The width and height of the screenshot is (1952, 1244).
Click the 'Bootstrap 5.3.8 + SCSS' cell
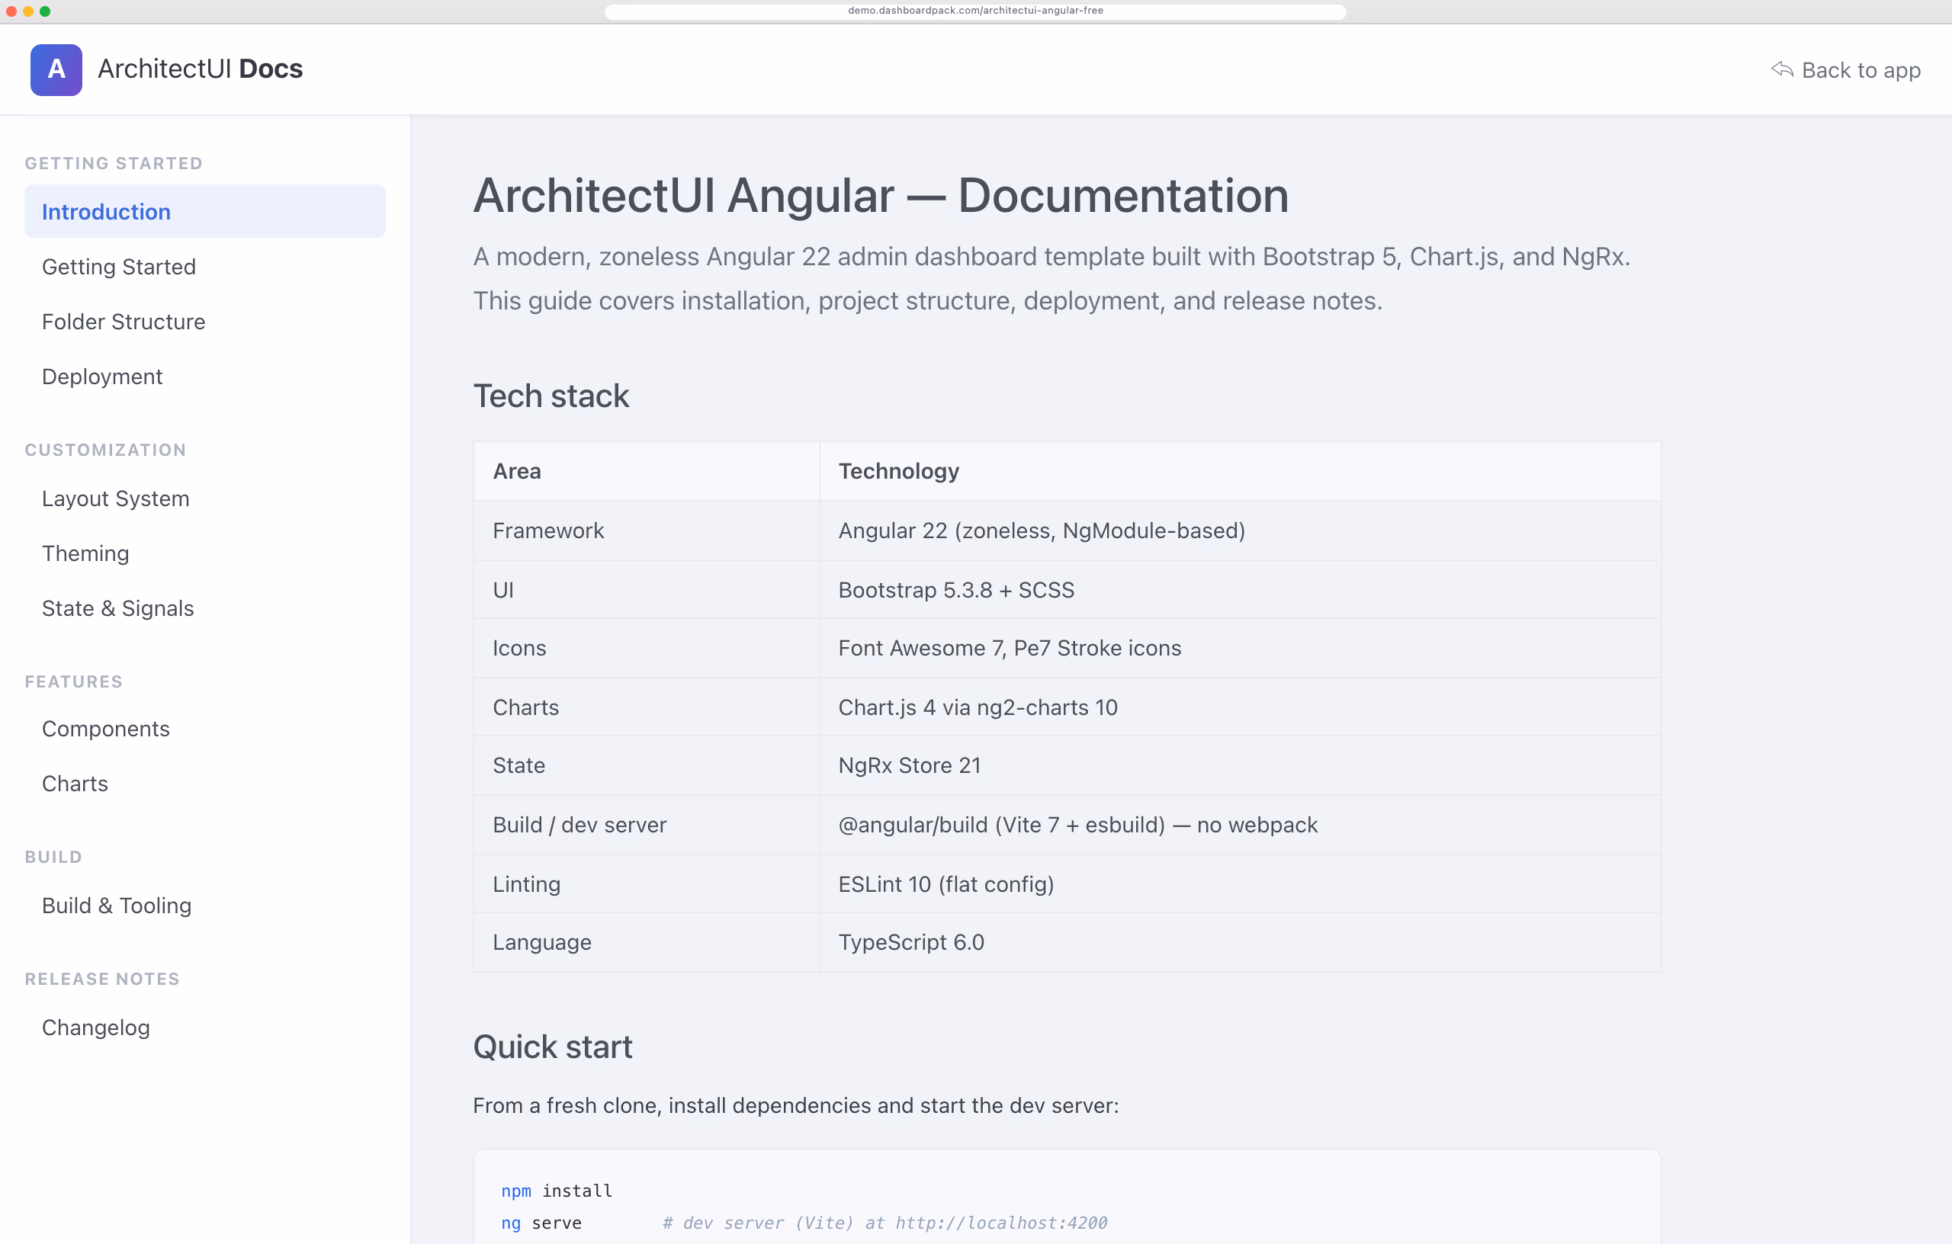click(1241, 590)
